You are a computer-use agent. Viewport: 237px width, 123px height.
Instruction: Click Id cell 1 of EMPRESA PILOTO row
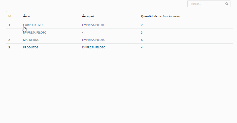coord(9,33)
